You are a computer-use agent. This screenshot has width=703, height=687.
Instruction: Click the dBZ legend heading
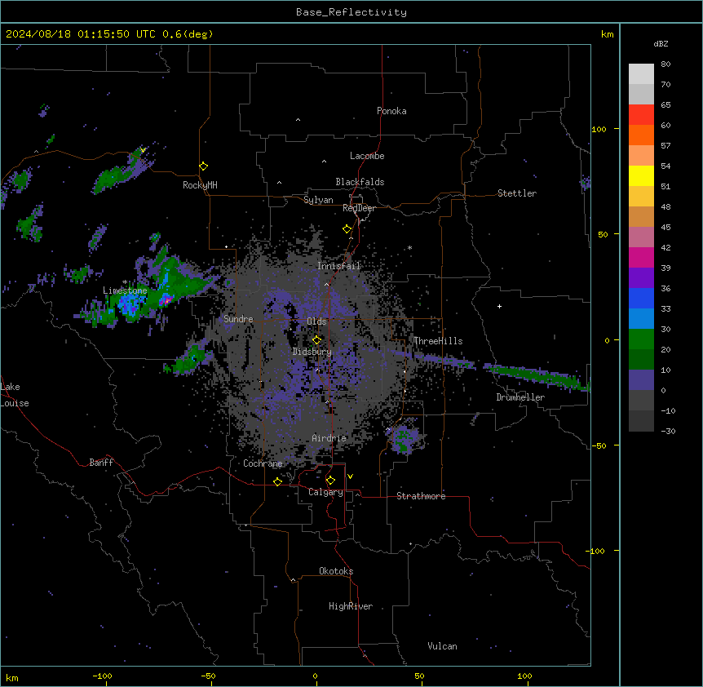point(661,43)
